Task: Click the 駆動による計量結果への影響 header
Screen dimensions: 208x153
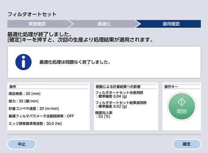Action: [118, 87]
